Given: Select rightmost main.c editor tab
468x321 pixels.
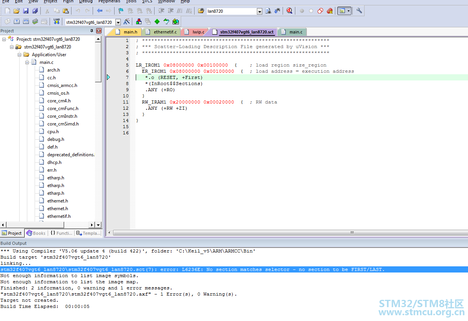Looking at the screenshot, I should pyautogui.click(x=292, y=32).
